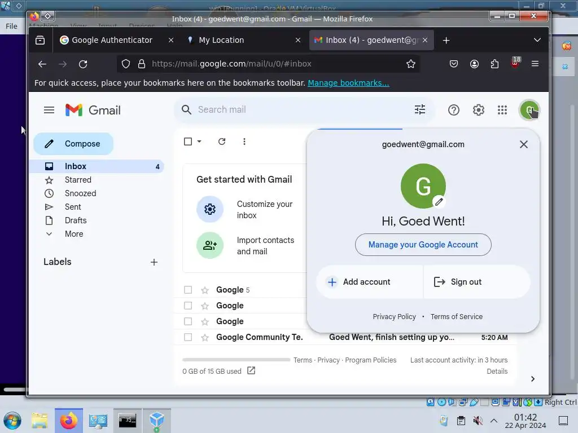
Task: Show site tracking protection shield icon
Action: pyautogui.click(x=126, y=64)
